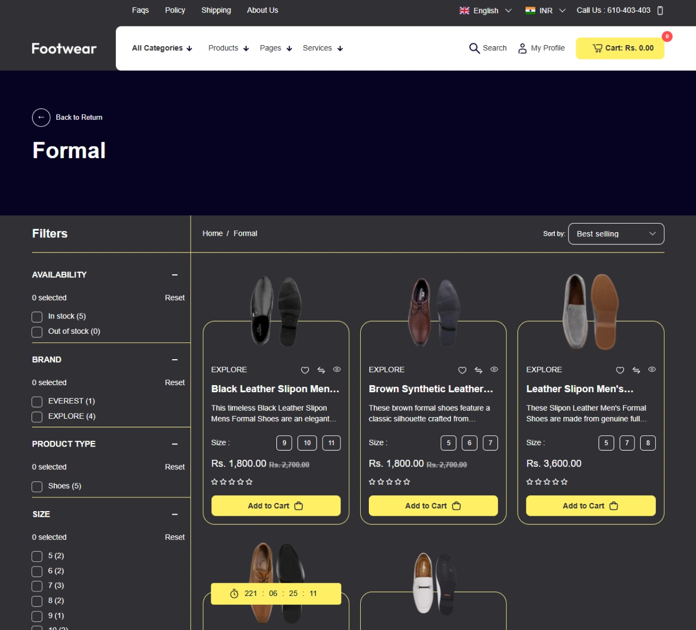Add Leather Slipon Men's to wishlist heart
Viewport: 696px width, 630px height.
[620, 370]
